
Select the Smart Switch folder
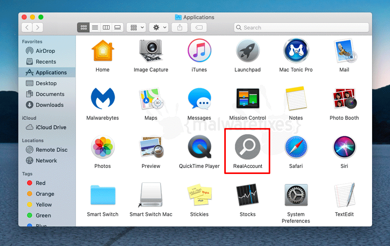(103, 195)
